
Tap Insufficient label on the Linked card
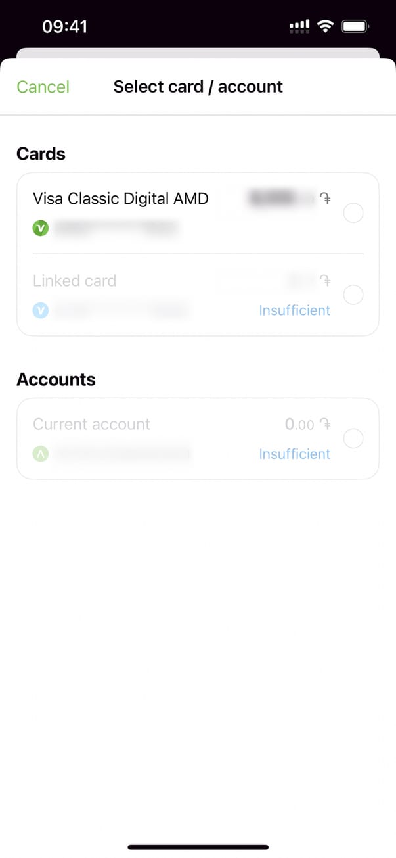click(295, 310)
